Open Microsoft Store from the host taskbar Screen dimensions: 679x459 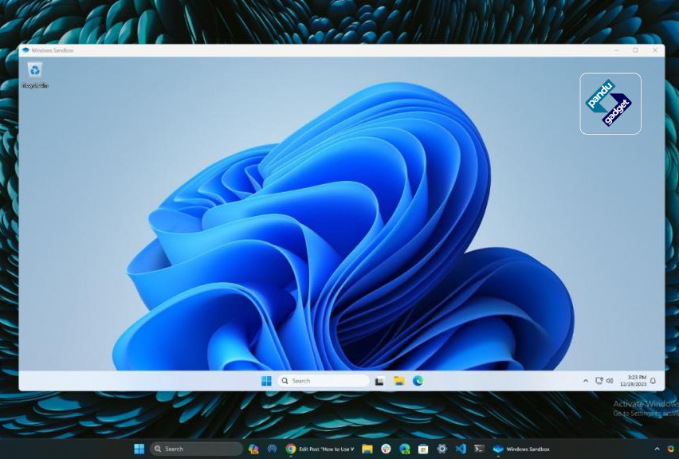pyautogui.click(x=423, y=449)
